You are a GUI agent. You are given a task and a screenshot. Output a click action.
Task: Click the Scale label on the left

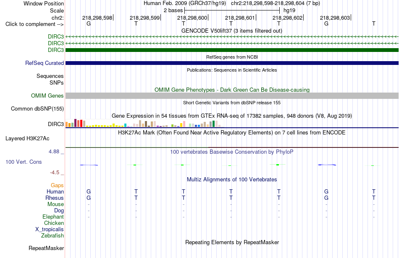pos(57,10)
